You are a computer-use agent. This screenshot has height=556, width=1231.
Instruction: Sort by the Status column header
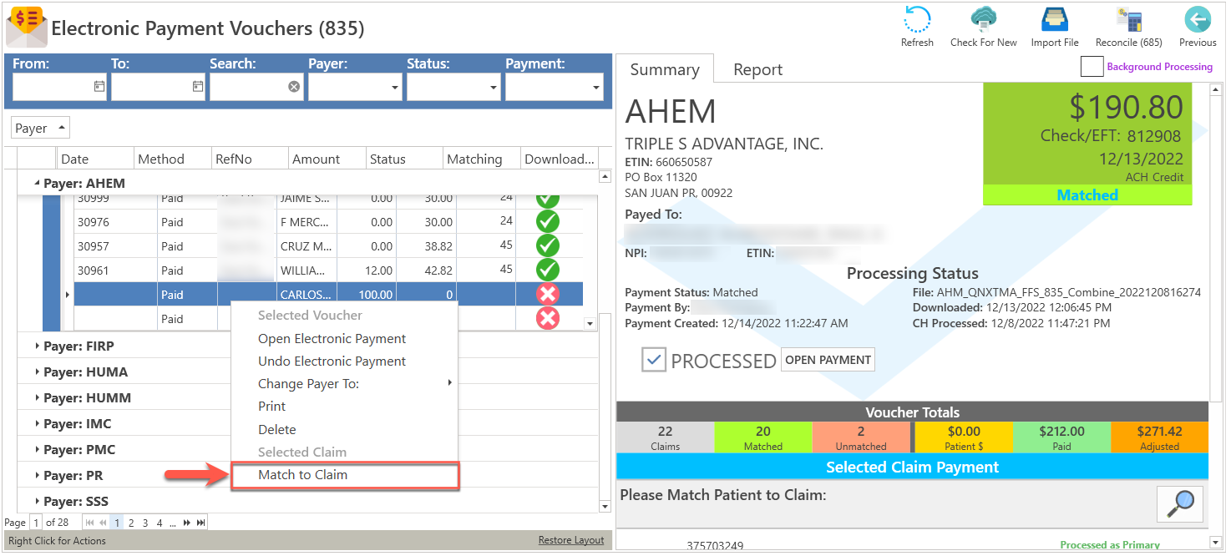(x=404, y=159)
